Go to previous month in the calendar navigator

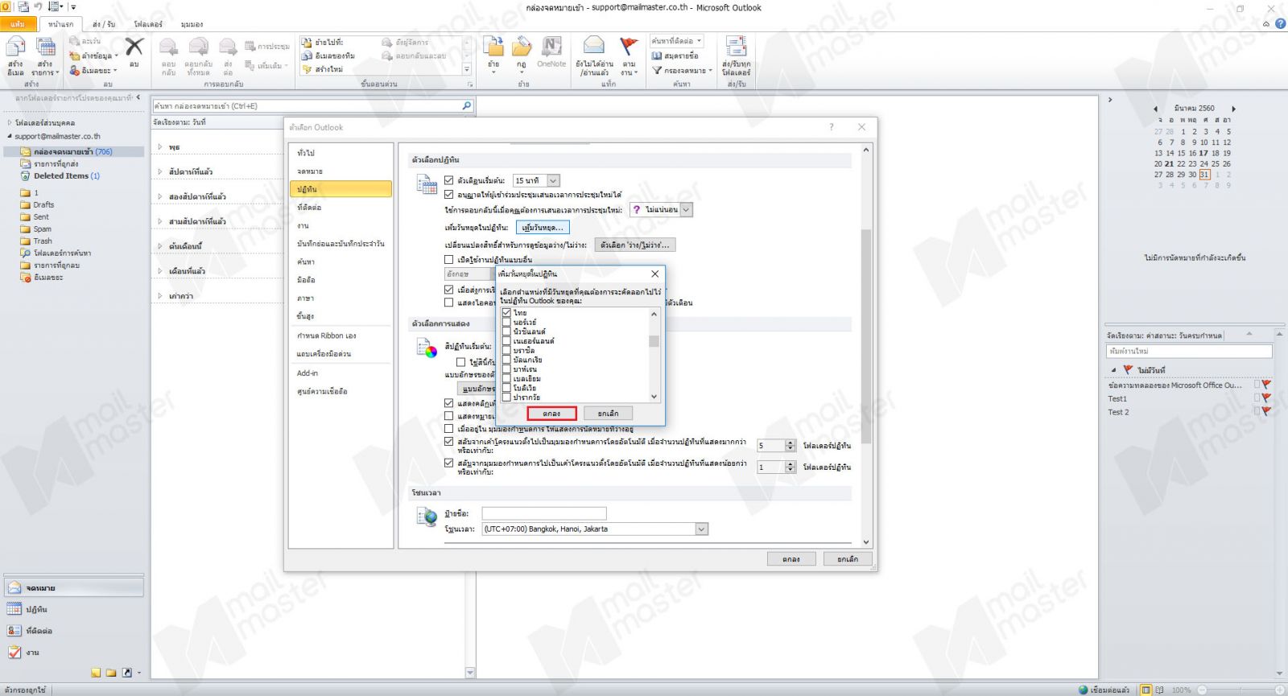[1155, 109]
